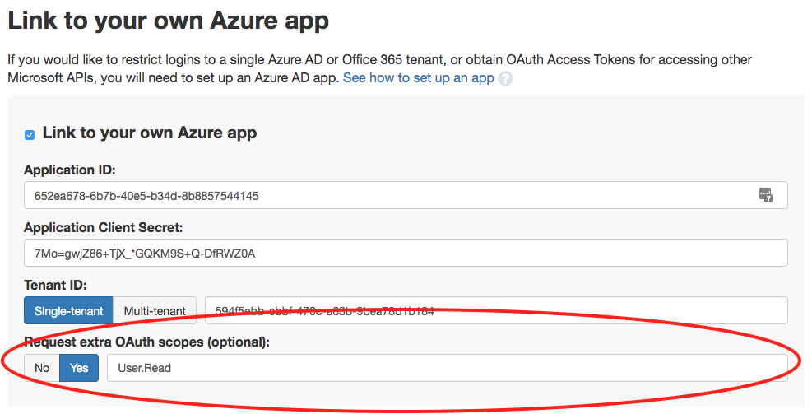
Task: Click the Tenant ID: label
Action: (x=55, y=285)
